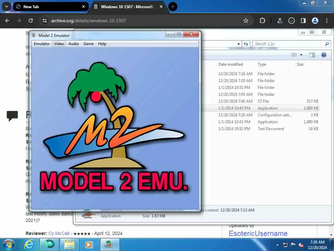Viewport: 334px width, 251px height.
Task: Open a new browser tab with plus button
Action: [x=173, y=7]
